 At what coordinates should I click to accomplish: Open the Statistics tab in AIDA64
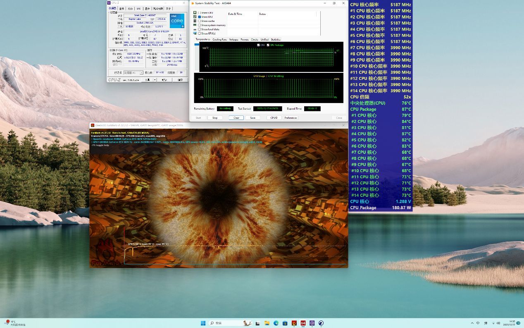tap(275, 40)
